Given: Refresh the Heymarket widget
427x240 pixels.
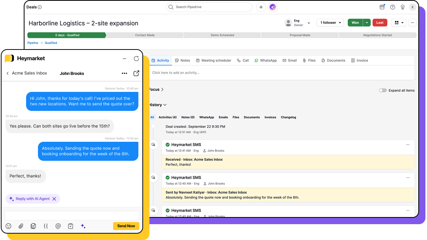Looking at the screenshot, I should point(136,59).
